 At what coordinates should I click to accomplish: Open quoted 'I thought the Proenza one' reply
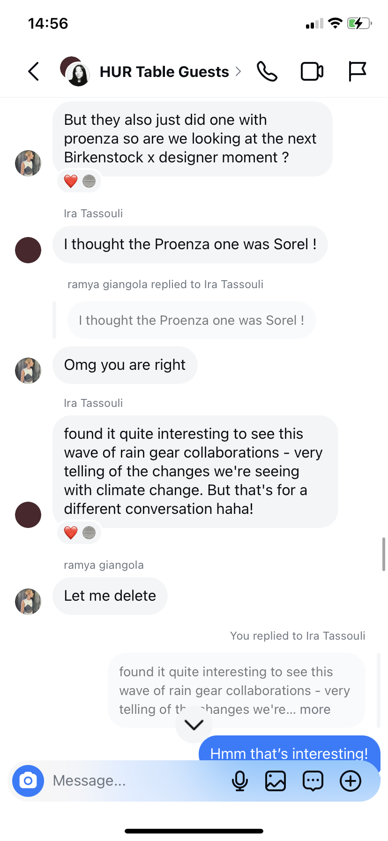click(x=192, y=320)
